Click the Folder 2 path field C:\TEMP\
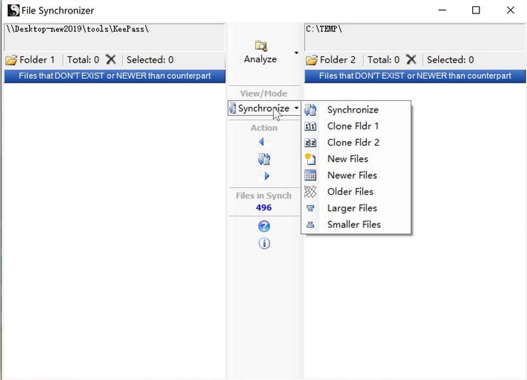 click(415, 37)
